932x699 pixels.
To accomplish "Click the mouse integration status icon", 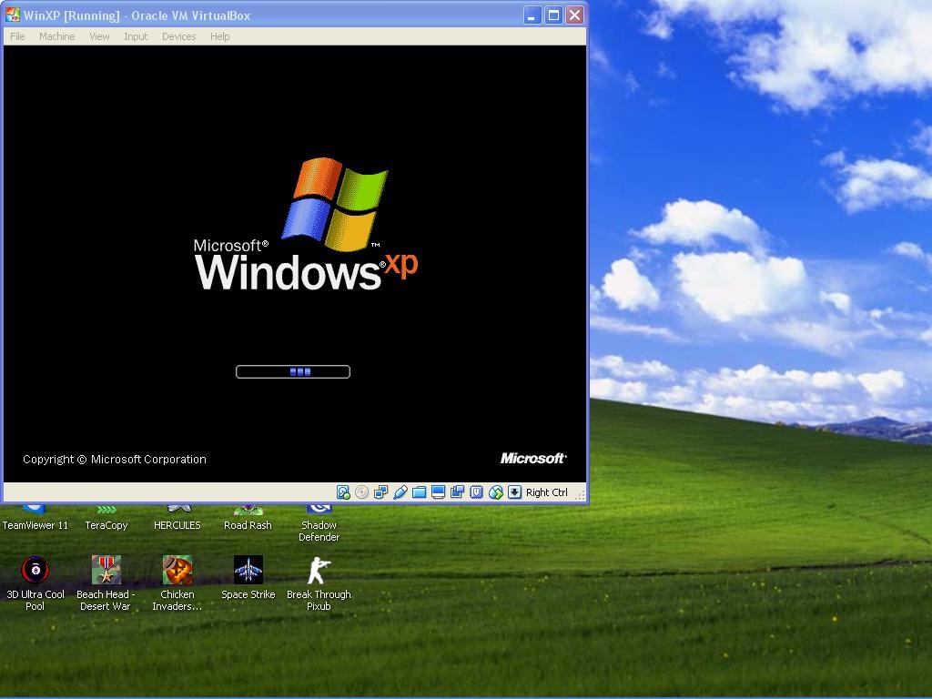I will coord(496,492).
